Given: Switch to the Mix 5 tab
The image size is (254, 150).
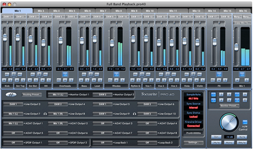Looking at the screenshot, I should (72, 11).
